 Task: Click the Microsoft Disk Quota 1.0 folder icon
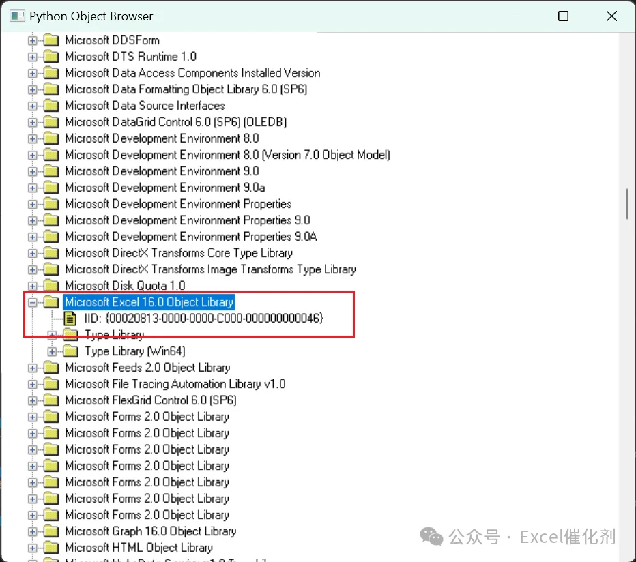pos(51,286)
